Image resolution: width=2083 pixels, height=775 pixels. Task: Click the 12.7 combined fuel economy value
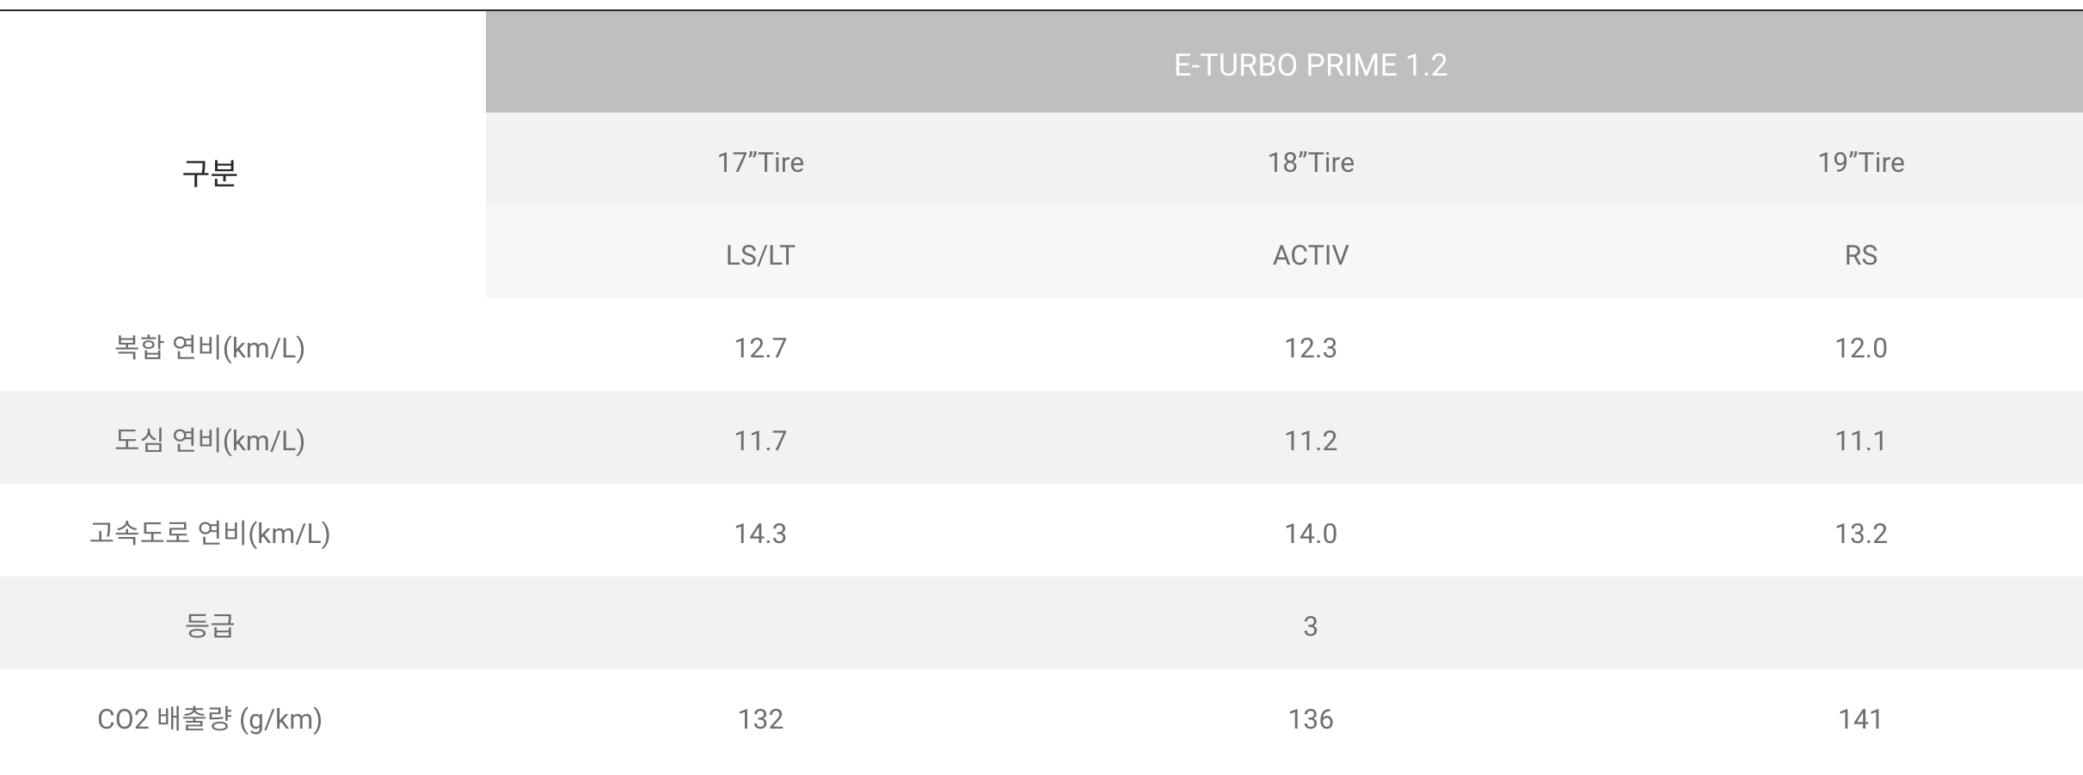[x=760, y=348]
